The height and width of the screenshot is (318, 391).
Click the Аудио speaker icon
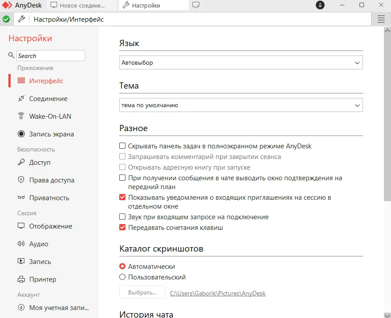21,244
